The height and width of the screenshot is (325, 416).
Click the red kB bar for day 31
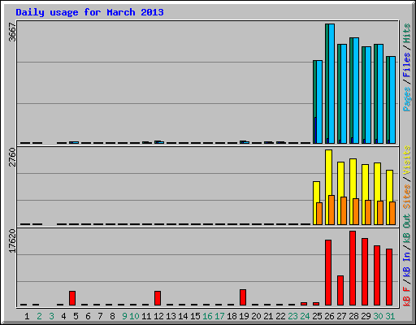pyautogui.click(x=389, y=277)
